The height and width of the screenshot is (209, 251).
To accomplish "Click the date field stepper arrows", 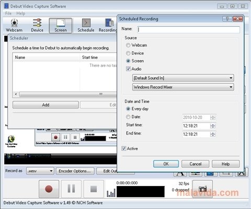I will pos(213,117).
